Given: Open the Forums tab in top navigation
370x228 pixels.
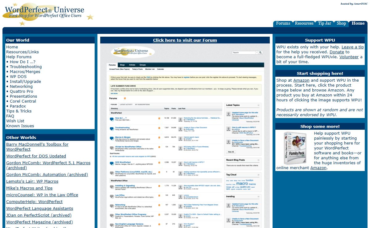Looking at the screenshot, I should click(283, 23).
